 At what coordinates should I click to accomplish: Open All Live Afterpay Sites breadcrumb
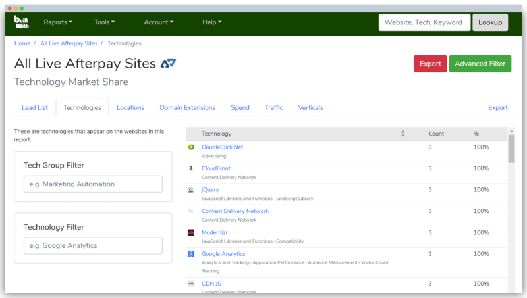69,43
